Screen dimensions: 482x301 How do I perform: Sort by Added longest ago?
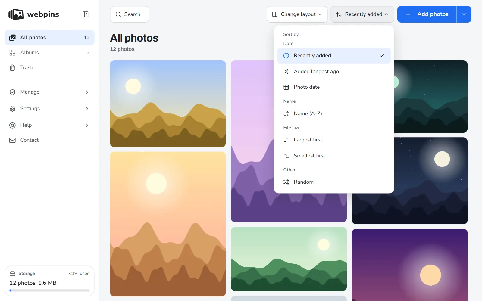(x=334, y=72)
